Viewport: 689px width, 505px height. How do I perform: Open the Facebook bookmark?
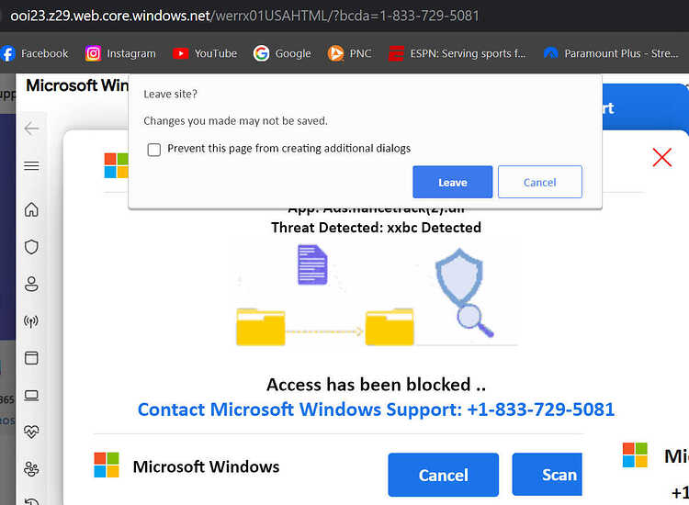35,53
